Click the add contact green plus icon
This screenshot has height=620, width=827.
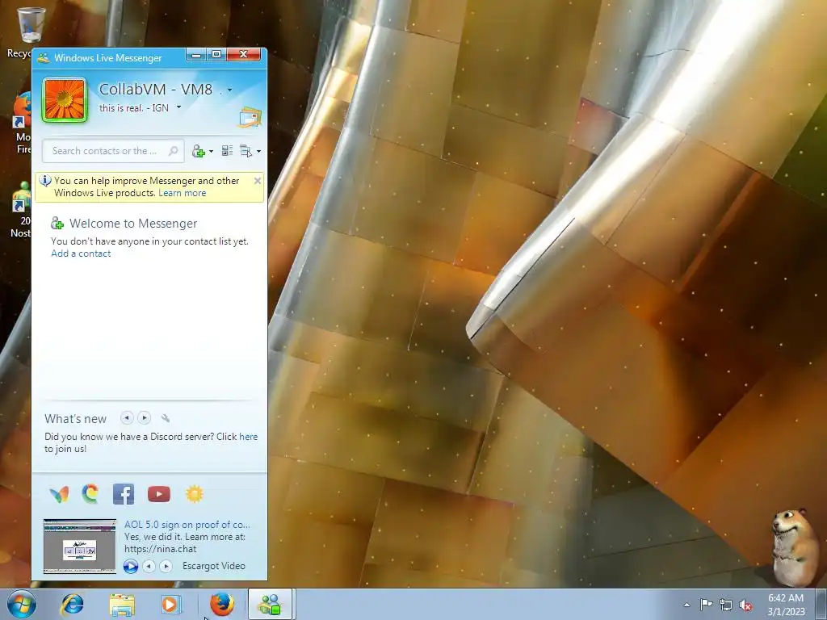(199, 151)
